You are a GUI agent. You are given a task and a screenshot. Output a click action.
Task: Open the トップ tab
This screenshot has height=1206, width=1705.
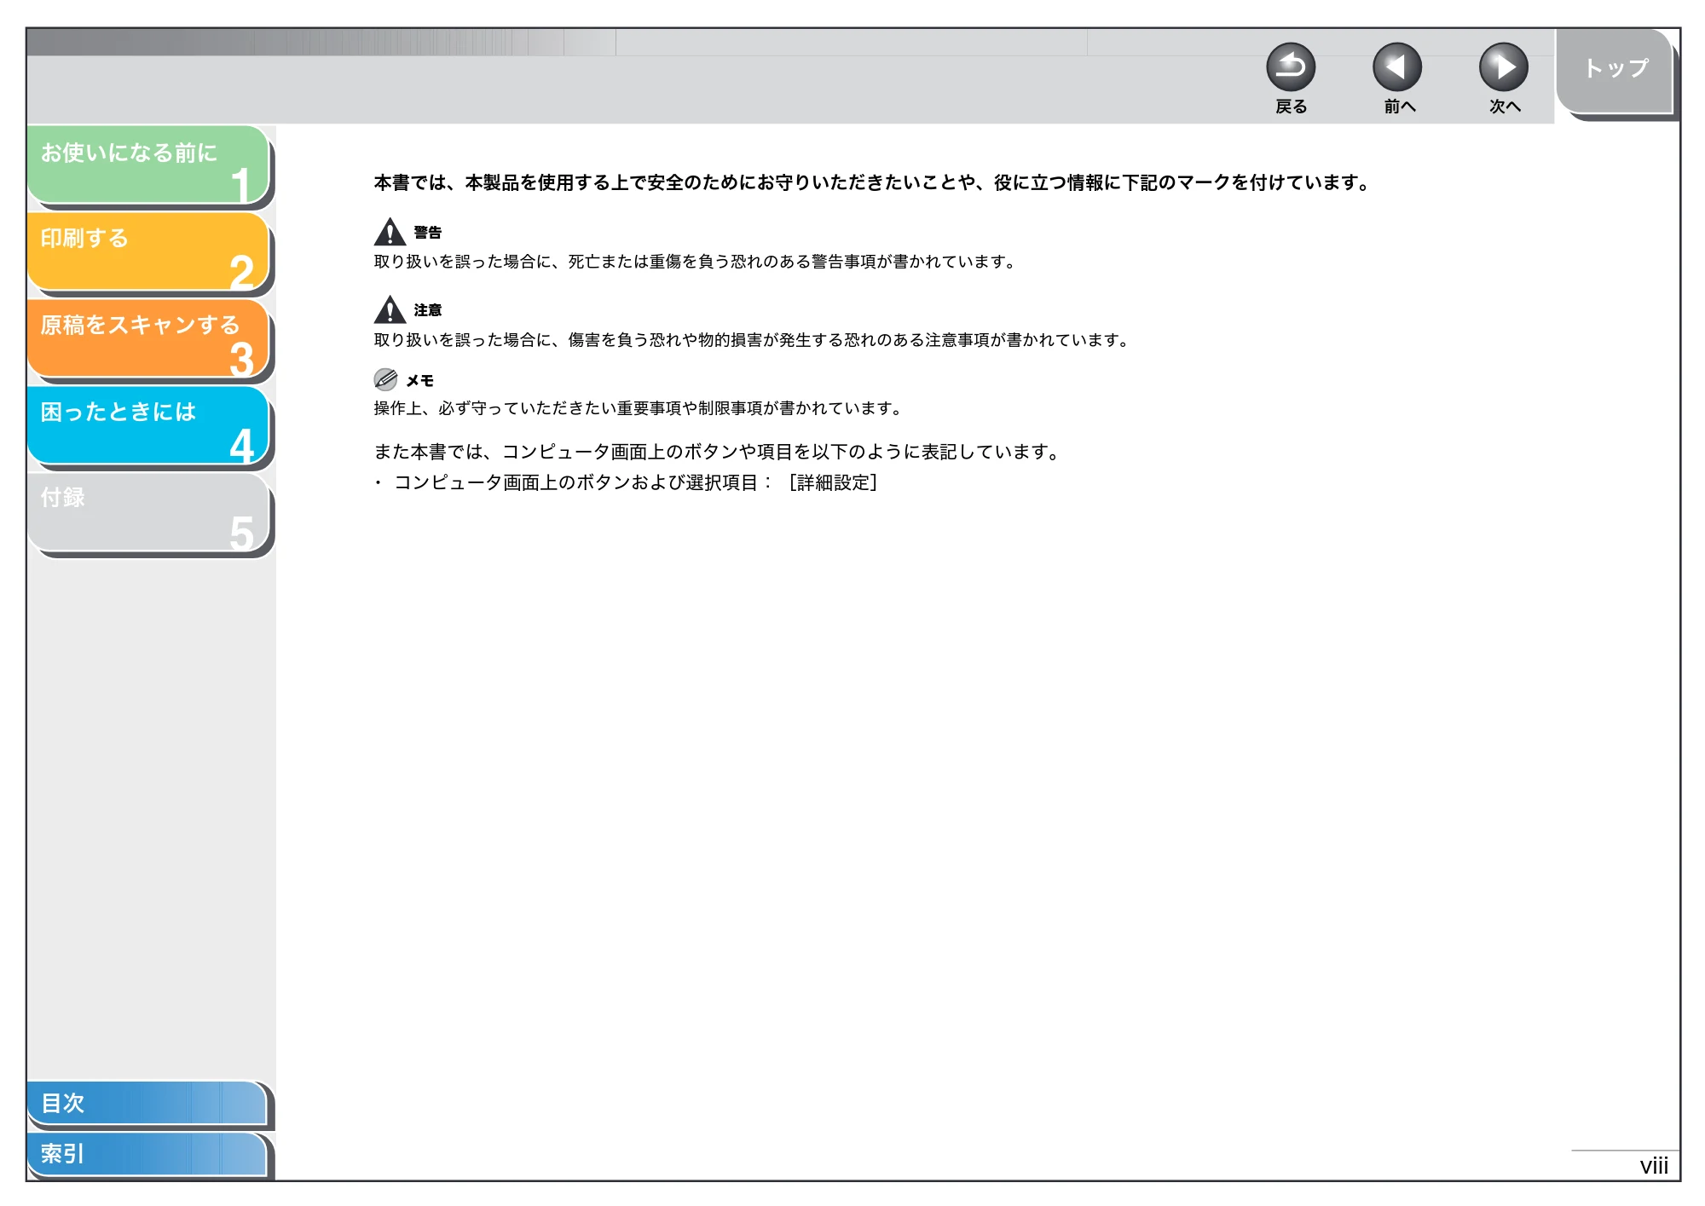point(1615,72)
